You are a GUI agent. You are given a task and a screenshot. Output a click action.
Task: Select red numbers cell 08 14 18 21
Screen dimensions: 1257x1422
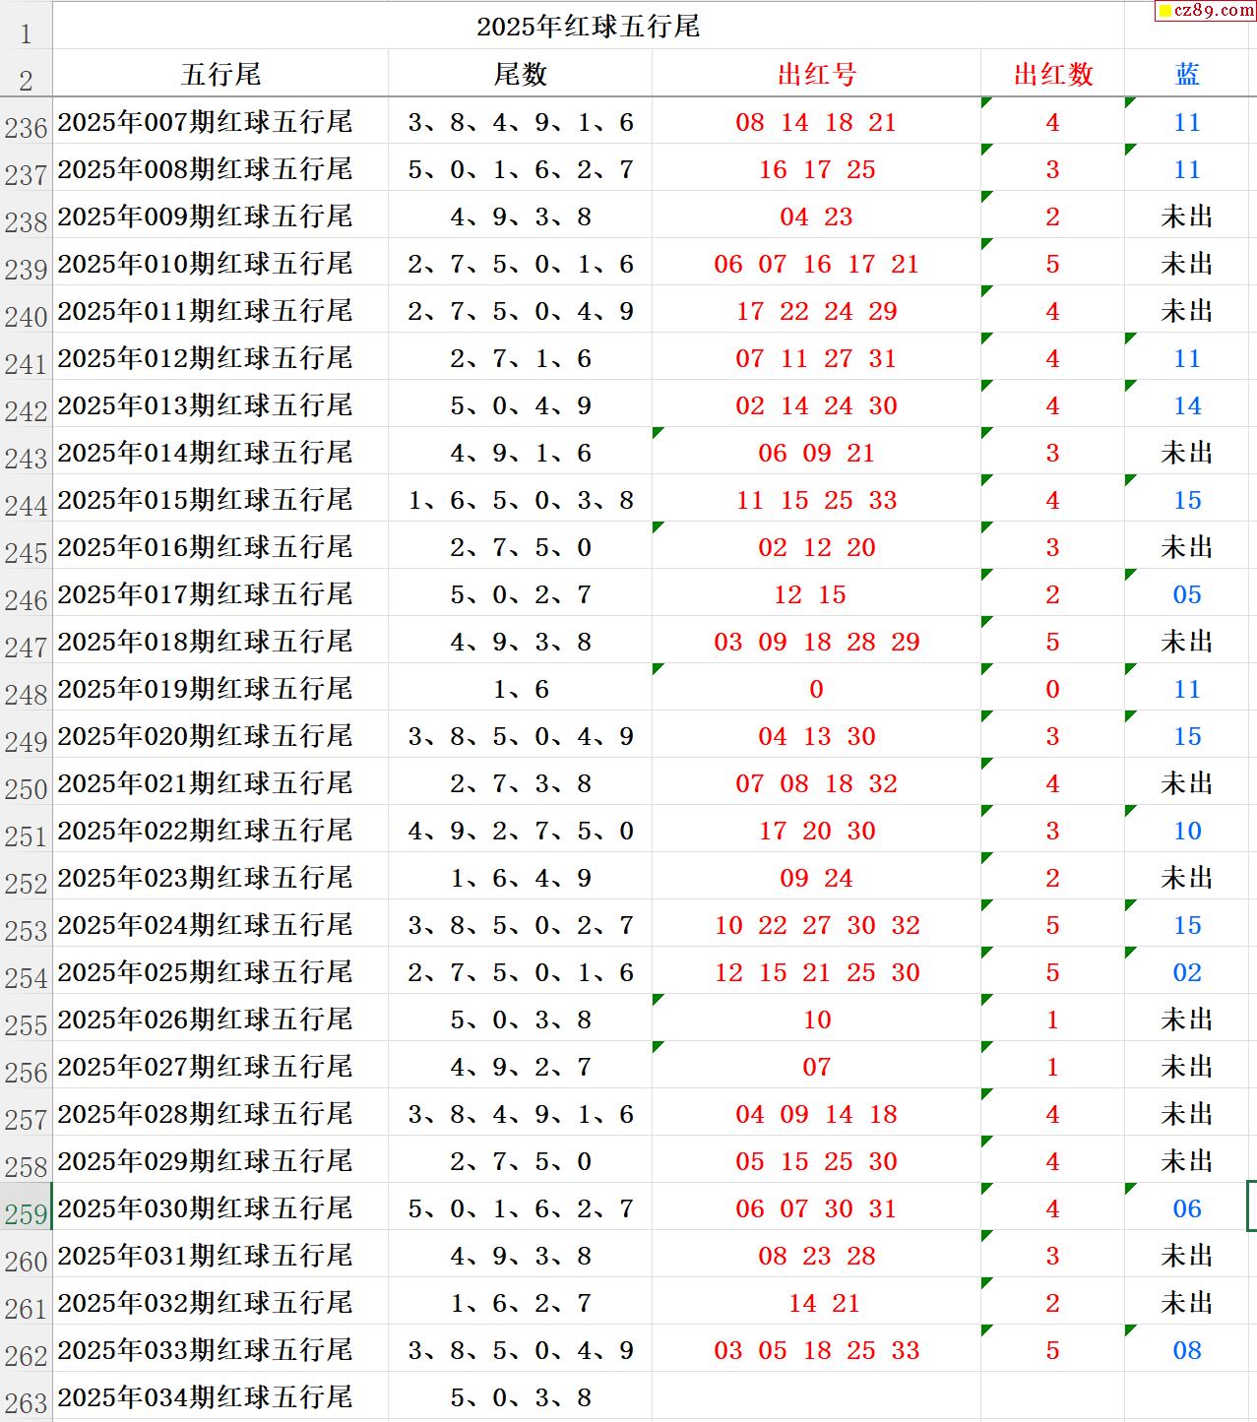click(816, 121)
